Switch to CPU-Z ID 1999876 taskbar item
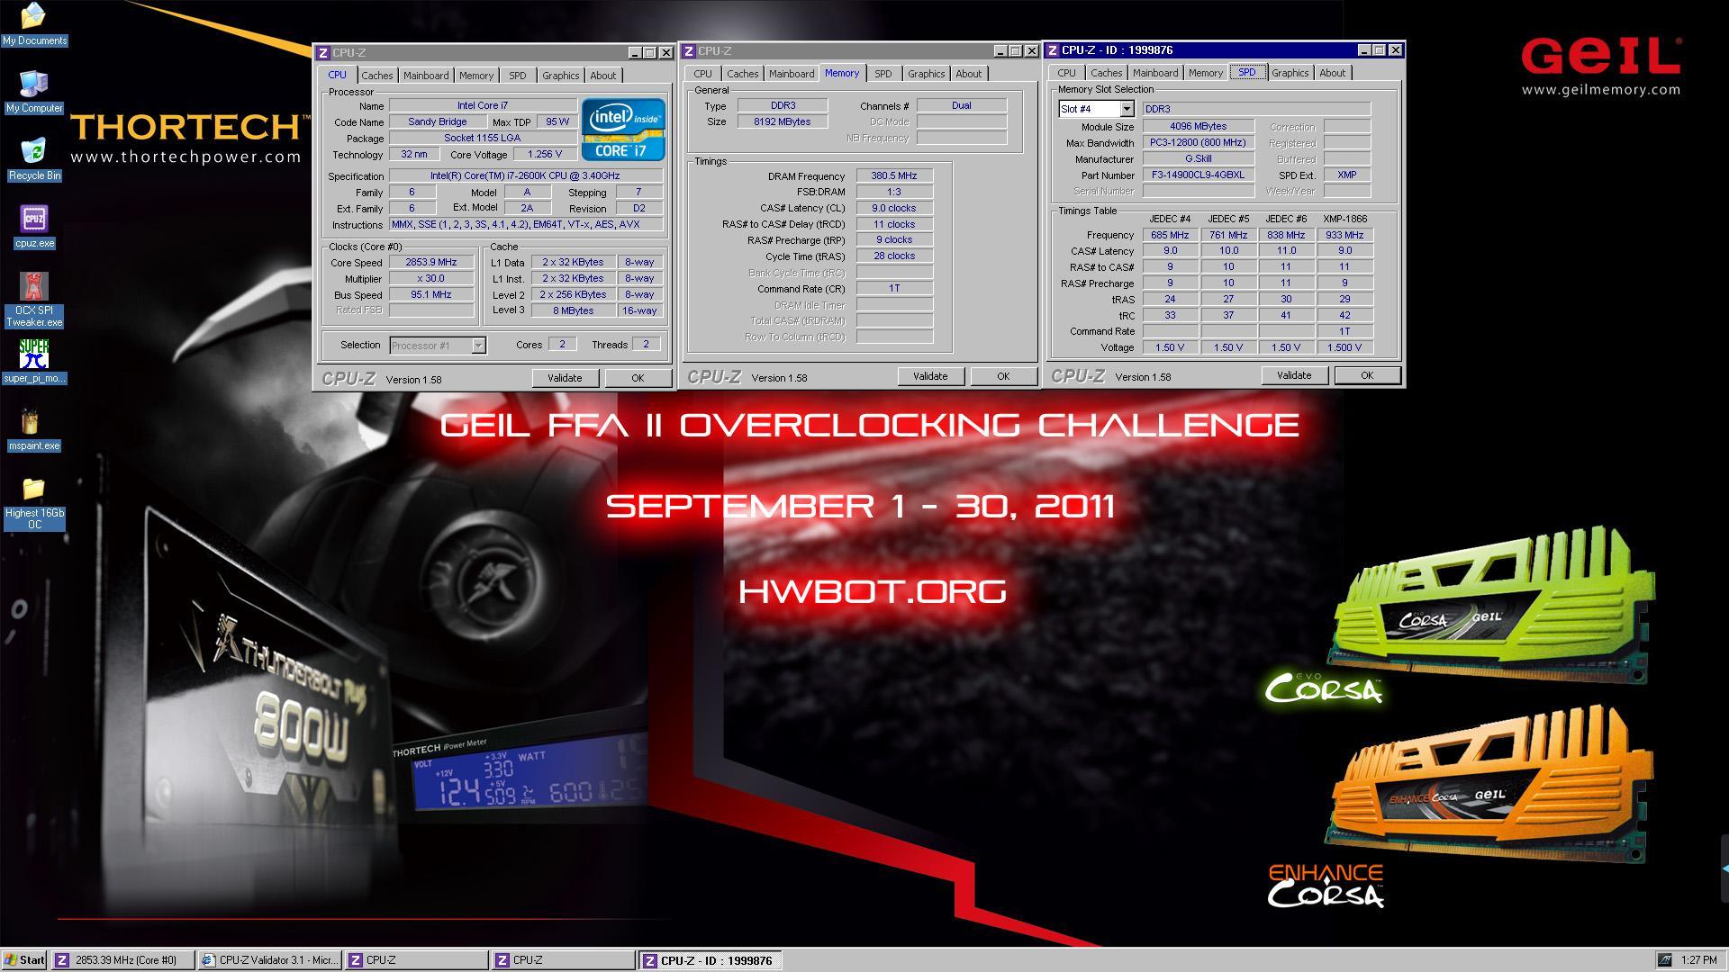This screenshot has height=972, width=1729. tap(711, 960)
